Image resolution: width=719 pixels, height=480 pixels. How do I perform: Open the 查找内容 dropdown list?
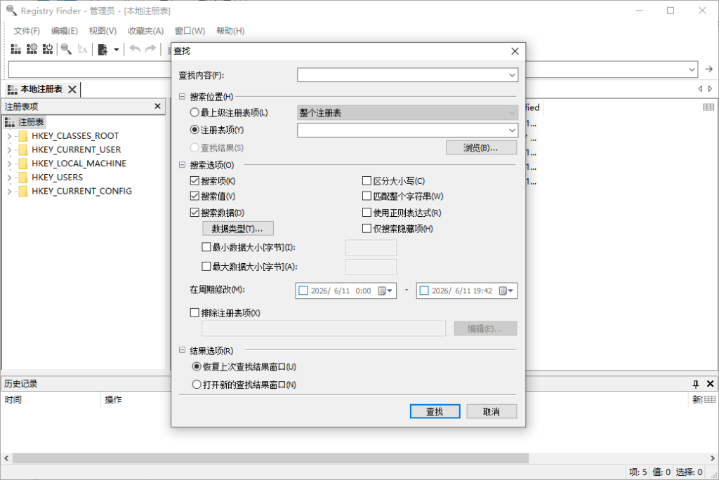click(x=512, y=75)
